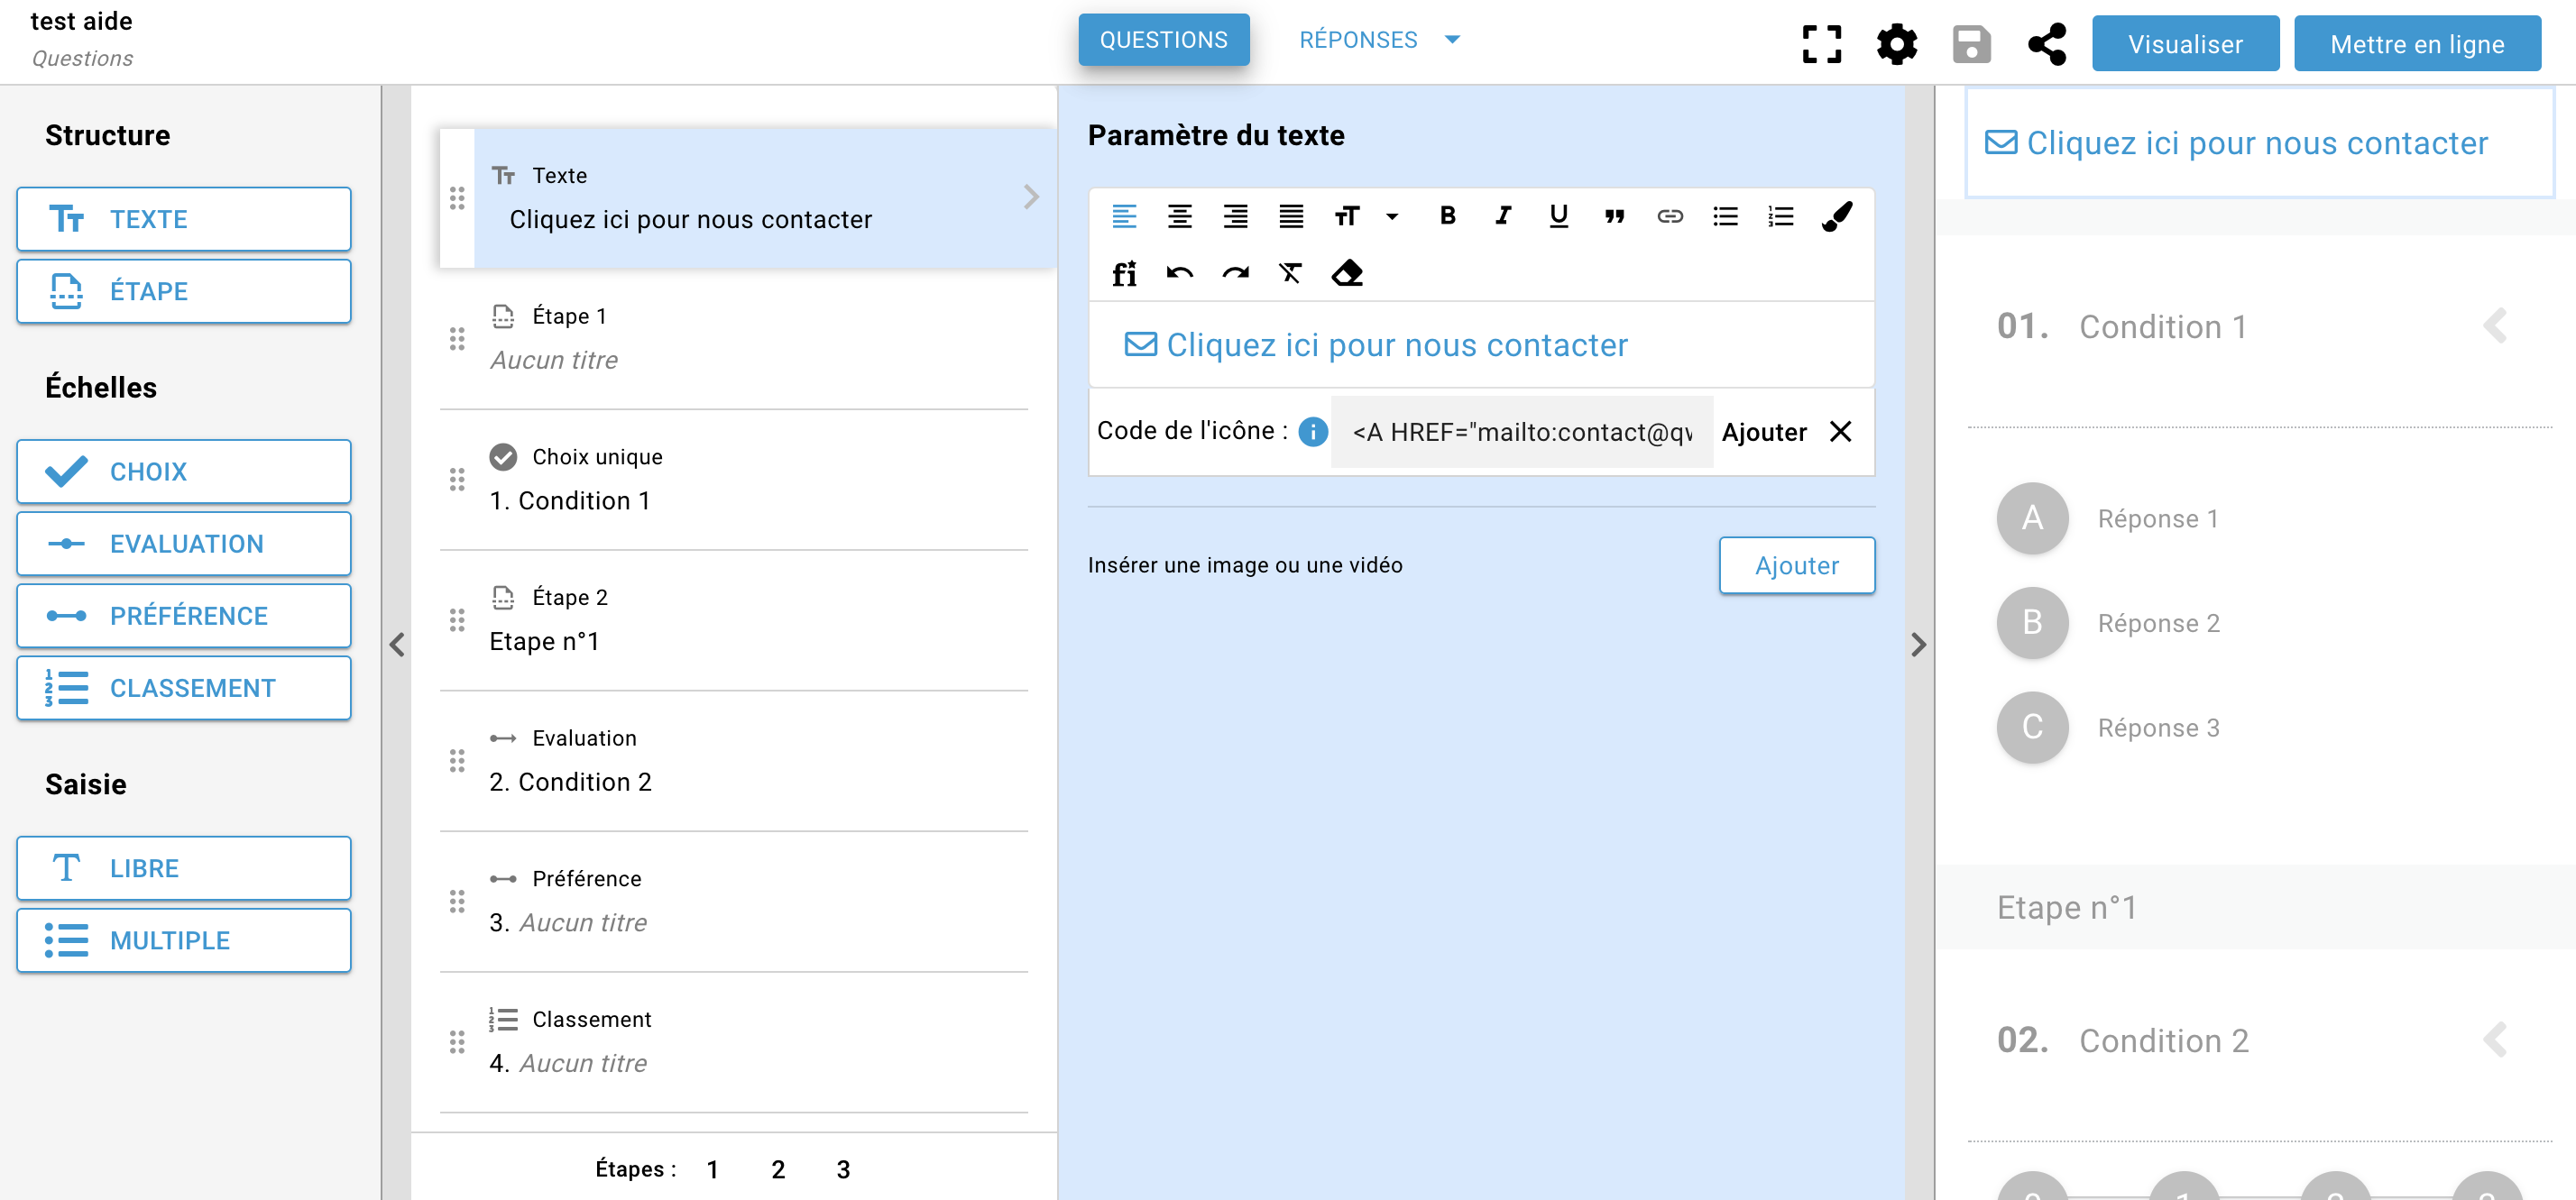Viewport: 2576px width, 1200px height.
Task: Select answer circle B for Réponse 2
Action: click(x=2032, y=622)
